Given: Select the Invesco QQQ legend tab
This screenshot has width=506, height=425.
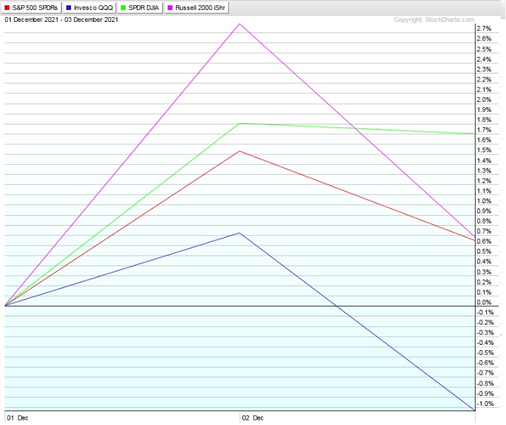Looking at the screenshot, I should 89,8.
